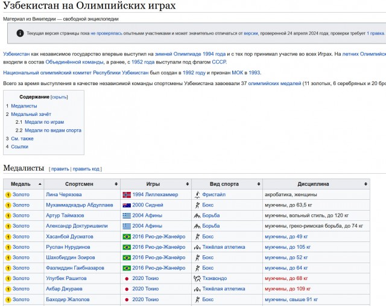Click Japan flag icon in Улугбек Рашитов row

coord(127,279)
